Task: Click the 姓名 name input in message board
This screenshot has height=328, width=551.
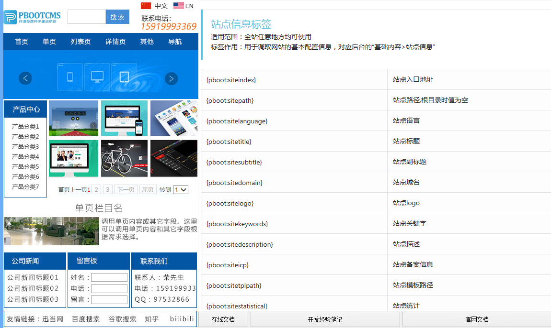Action: click(110, 277)
